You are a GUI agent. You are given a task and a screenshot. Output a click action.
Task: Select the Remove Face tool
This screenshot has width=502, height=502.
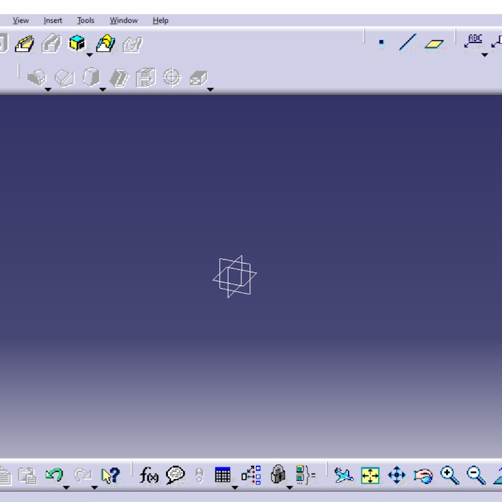199,78
